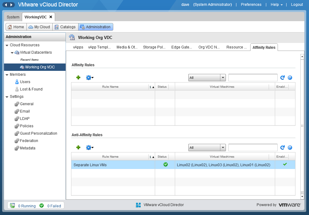The image size is (309, 215).
Task: Close the WorkingVDC tab
Action: coord(51,17)
